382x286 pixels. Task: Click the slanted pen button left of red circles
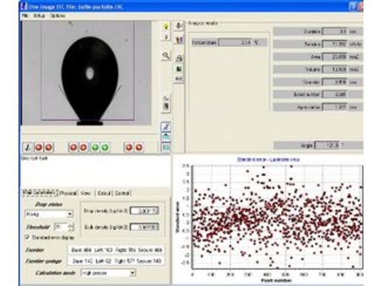[28, 147]
